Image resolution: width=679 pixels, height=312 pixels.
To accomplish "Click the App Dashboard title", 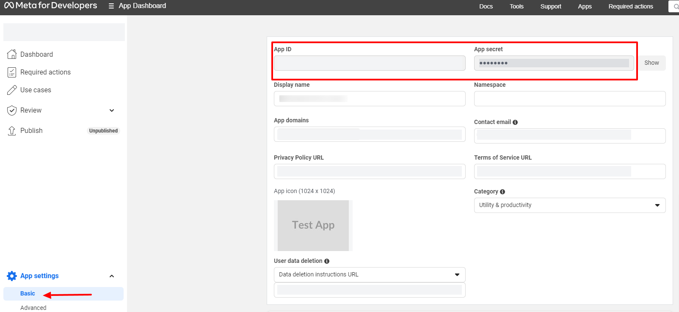I will [142, 6].
